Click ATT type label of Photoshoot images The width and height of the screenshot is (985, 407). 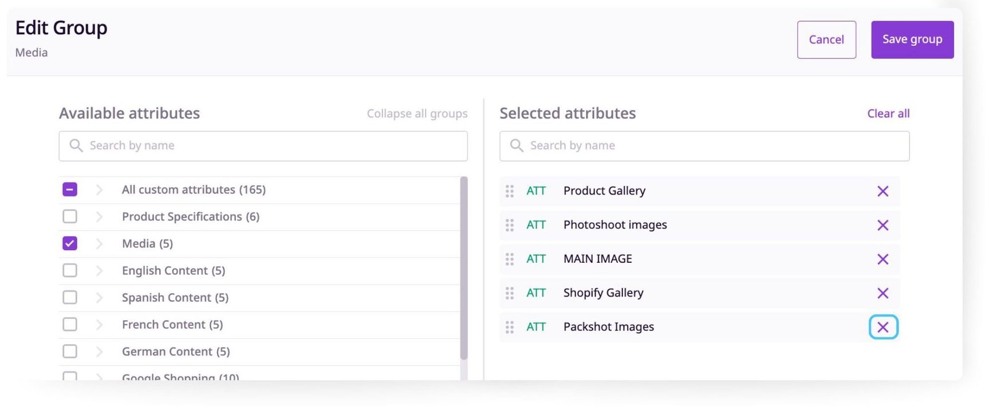(x=536, y=225)
